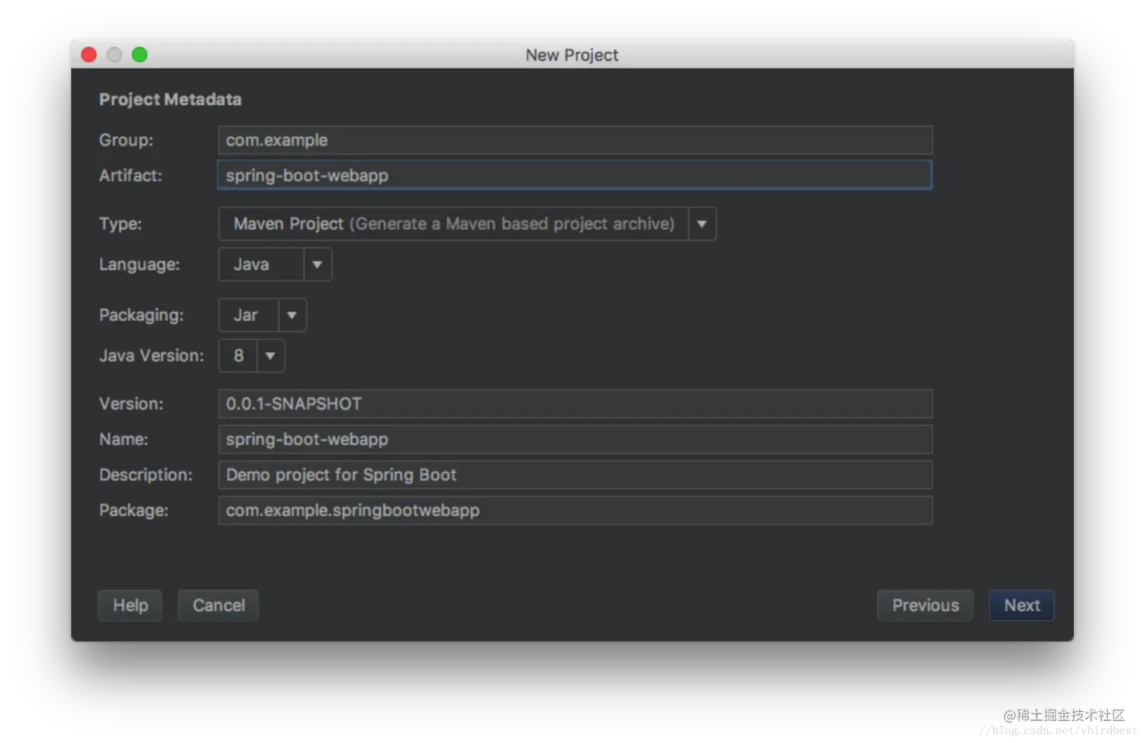
Task: Click the Description: label
Action: pyautogui.click(x=145, y=474)
